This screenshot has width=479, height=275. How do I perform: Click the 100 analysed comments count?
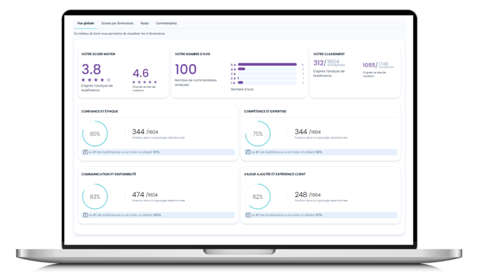186,69
